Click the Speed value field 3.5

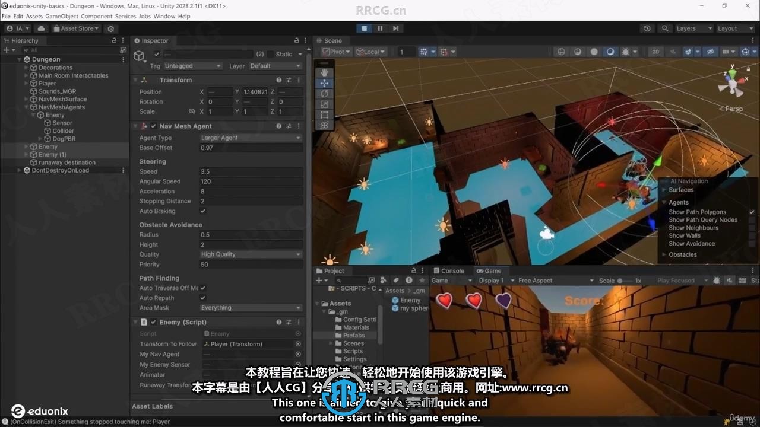[251, 171]
